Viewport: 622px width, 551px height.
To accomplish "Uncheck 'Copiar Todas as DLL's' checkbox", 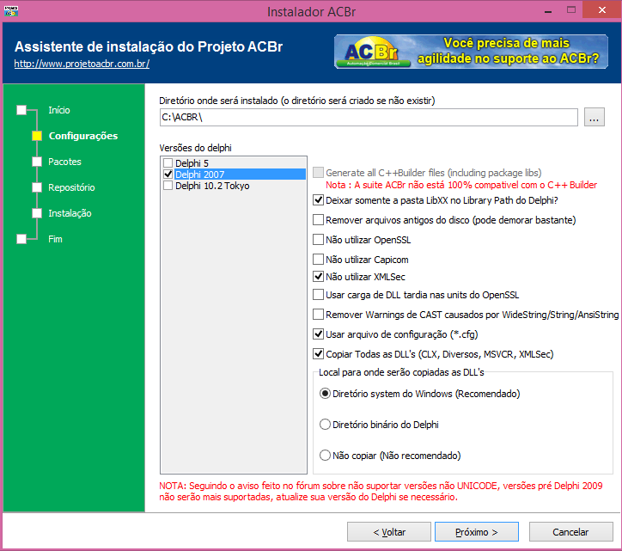I will 318,353.
